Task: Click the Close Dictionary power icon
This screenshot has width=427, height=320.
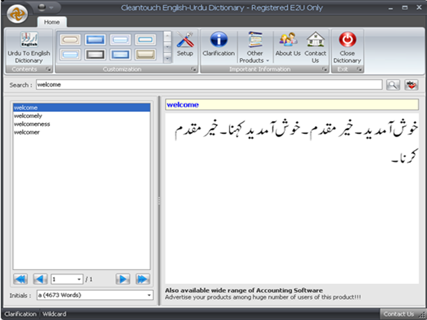Action: tap(347, 47)
